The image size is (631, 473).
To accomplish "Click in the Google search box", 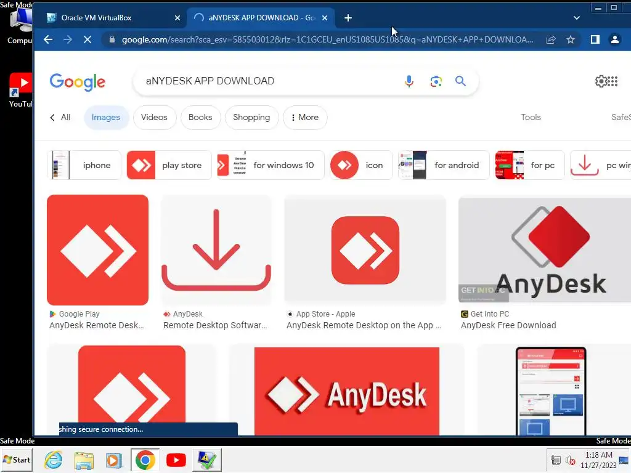I will click(270, 81).
